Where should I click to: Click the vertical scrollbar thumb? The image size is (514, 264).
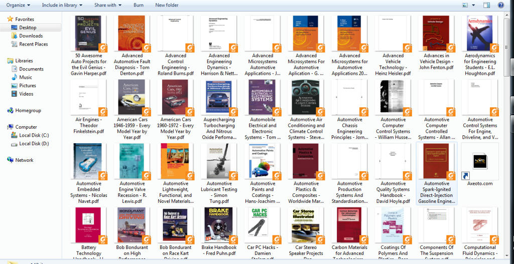point(507,47)
